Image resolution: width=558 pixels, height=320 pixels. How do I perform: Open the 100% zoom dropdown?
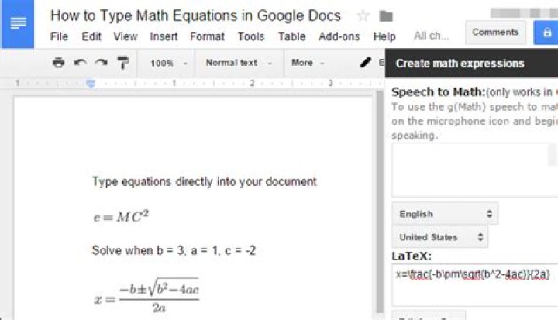pos(168,63)
